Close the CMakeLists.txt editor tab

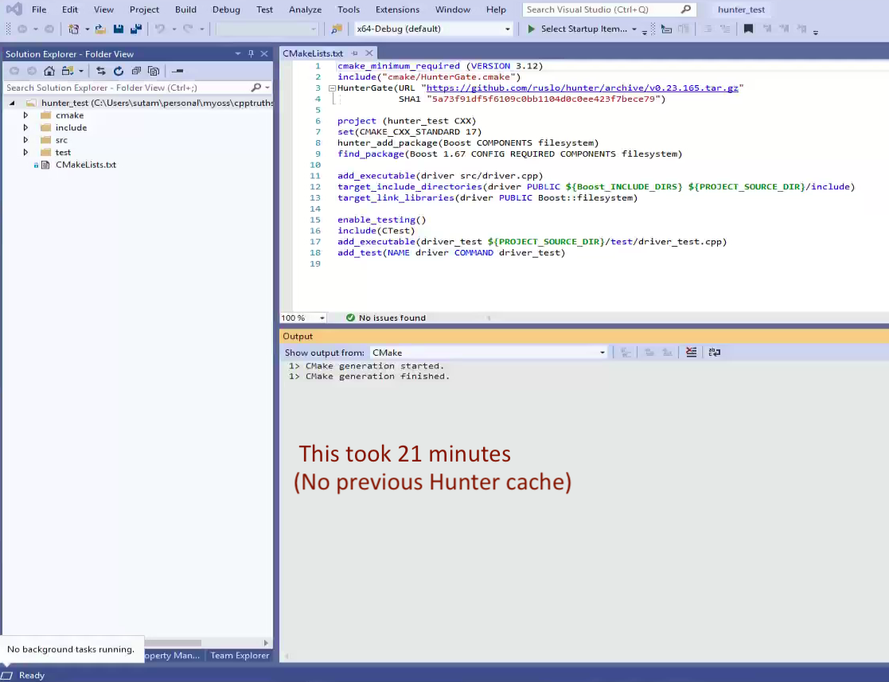point(369,53)
